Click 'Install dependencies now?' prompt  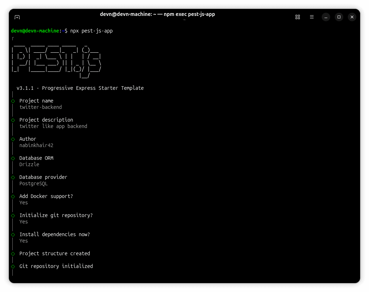coord(55,234)
